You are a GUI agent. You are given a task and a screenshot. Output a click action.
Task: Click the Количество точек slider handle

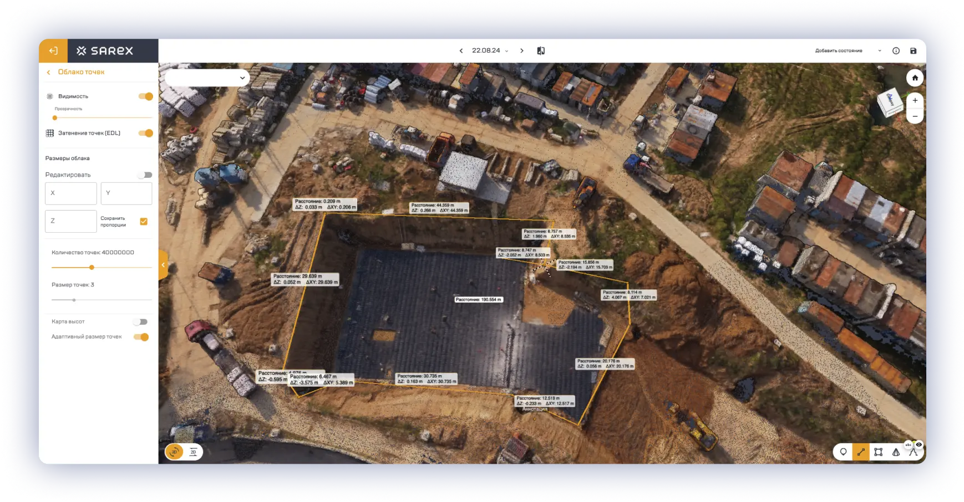tap(92, 268)
